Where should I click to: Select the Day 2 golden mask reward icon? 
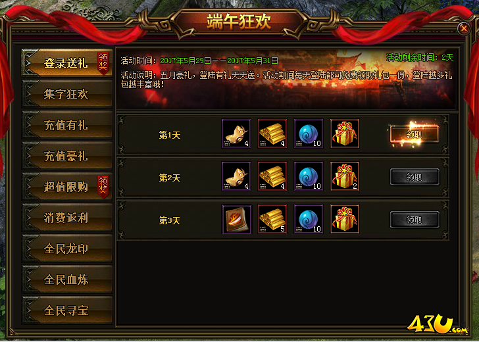click(x=236, y=176)
